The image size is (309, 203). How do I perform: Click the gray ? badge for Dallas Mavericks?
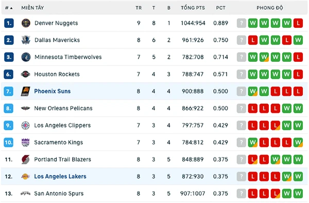coord(242,40)
